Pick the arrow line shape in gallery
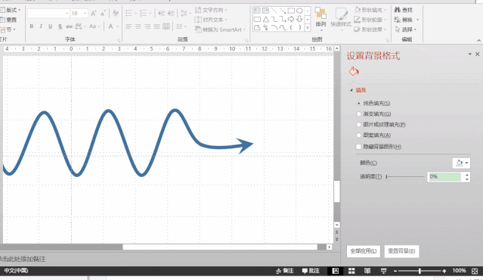This screenshot has width=483, height=280. (x=283, y=11)
